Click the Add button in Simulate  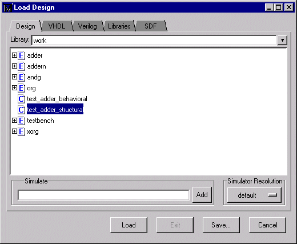coord(202,195)
